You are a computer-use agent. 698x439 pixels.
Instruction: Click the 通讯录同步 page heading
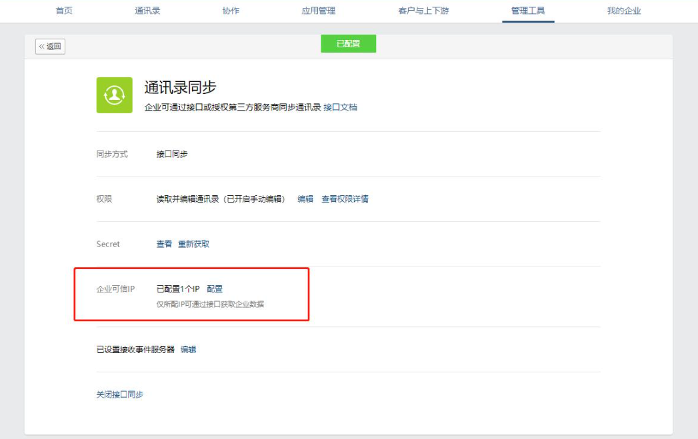180,88
